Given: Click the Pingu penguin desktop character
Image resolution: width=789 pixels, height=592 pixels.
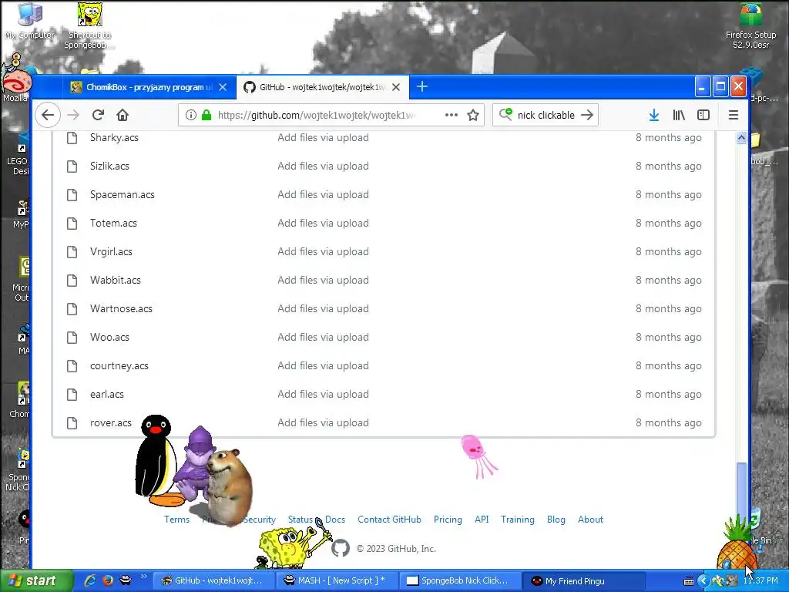Looking at the screenshot, I should (x=156, y=461).
